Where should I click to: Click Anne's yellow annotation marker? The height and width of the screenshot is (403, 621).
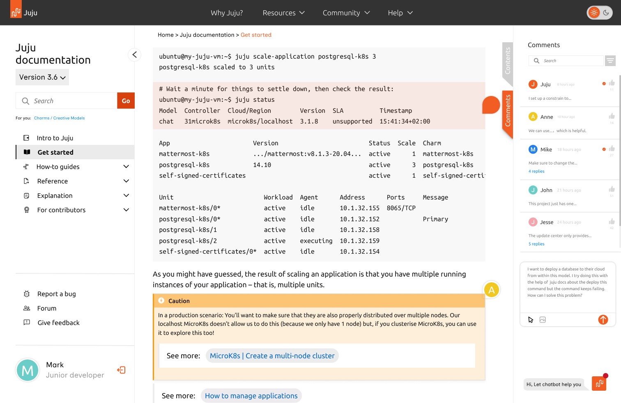point(491,290)
